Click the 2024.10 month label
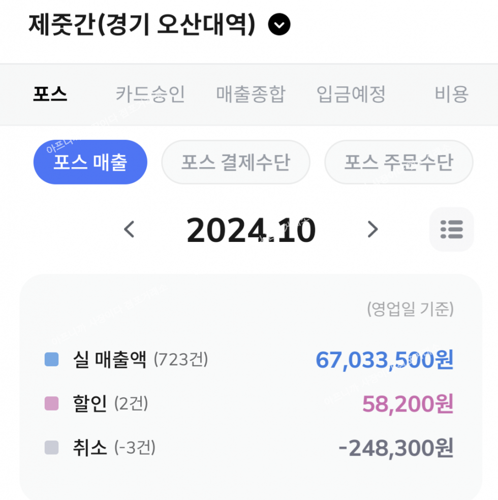This screenshot has width=498, height=500. 251,231
